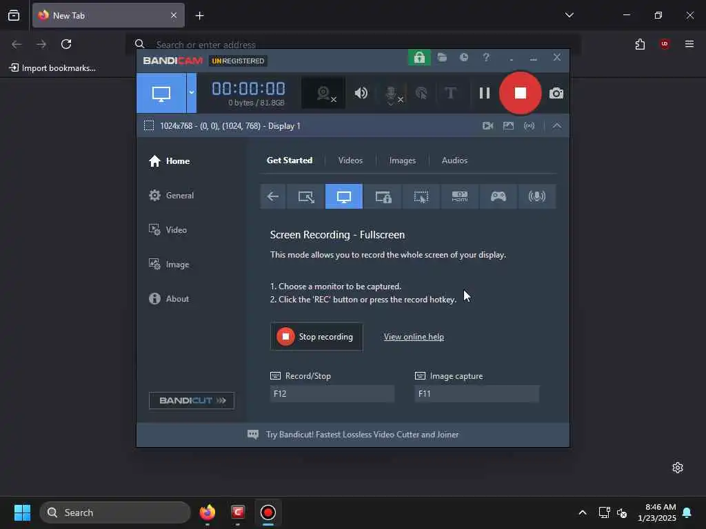Open the taskbar clock showing 8:46 AM
This screenshot has height=529, width=706.
(657, 512)
